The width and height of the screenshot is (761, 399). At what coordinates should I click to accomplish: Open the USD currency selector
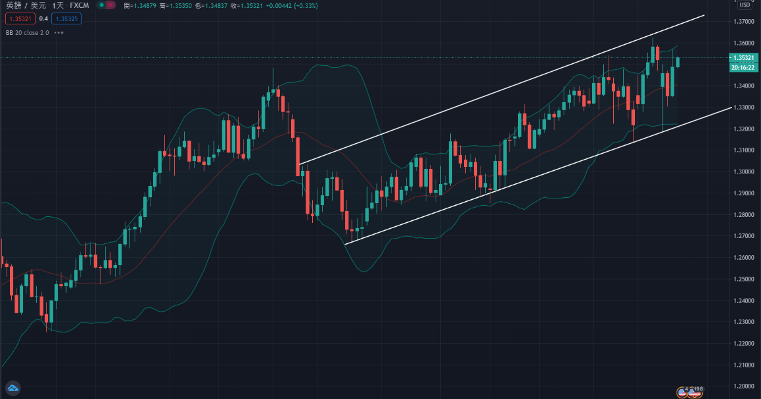click(744, 5)
